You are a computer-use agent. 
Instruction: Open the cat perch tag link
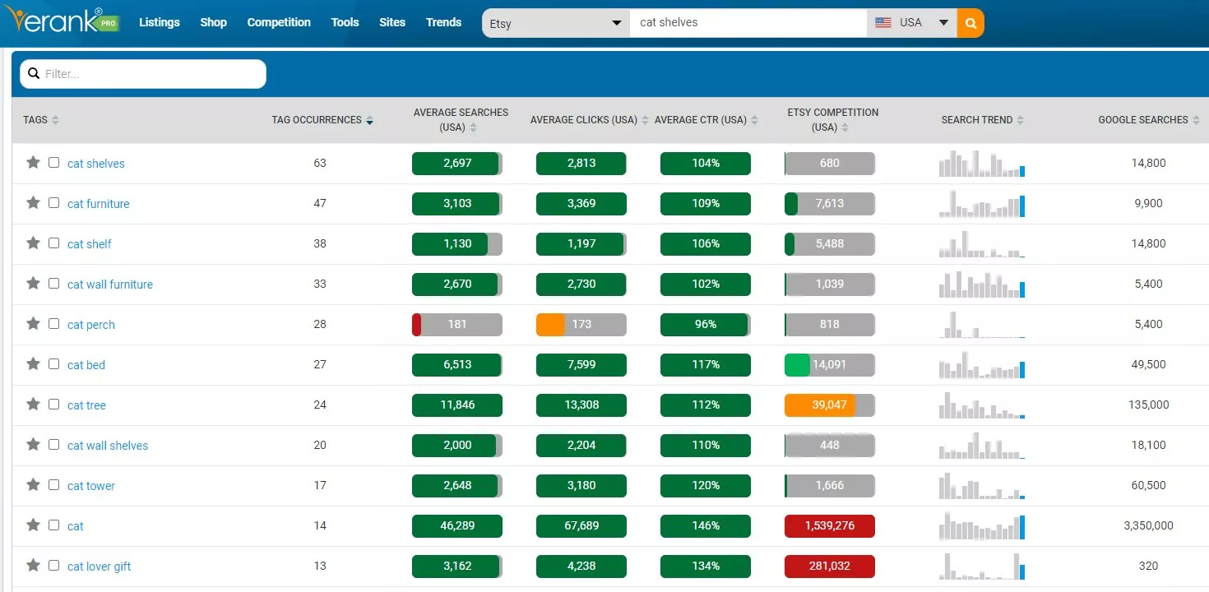point(91,325)
